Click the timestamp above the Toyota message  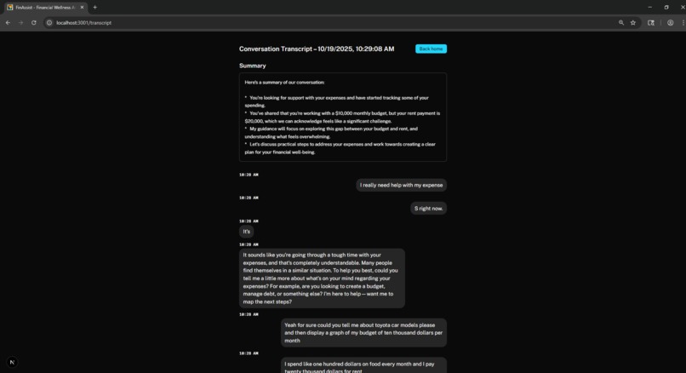point(249,314)
